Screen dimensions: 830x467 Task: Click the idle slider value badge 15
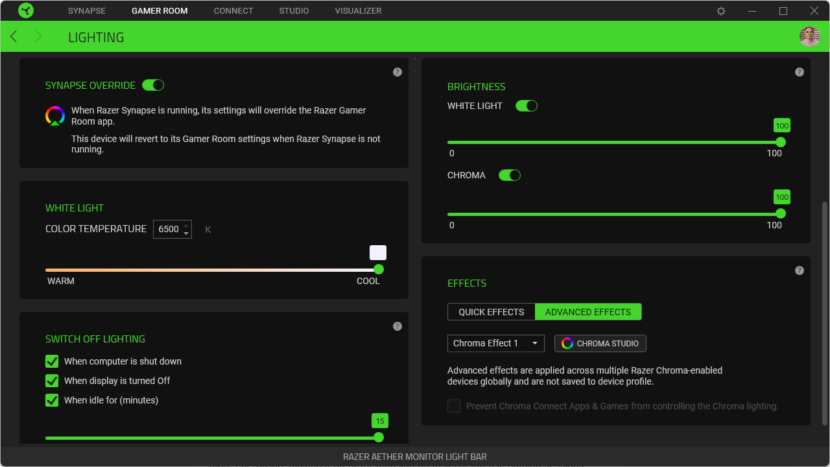pyautogui.click(x=380, y=421)
